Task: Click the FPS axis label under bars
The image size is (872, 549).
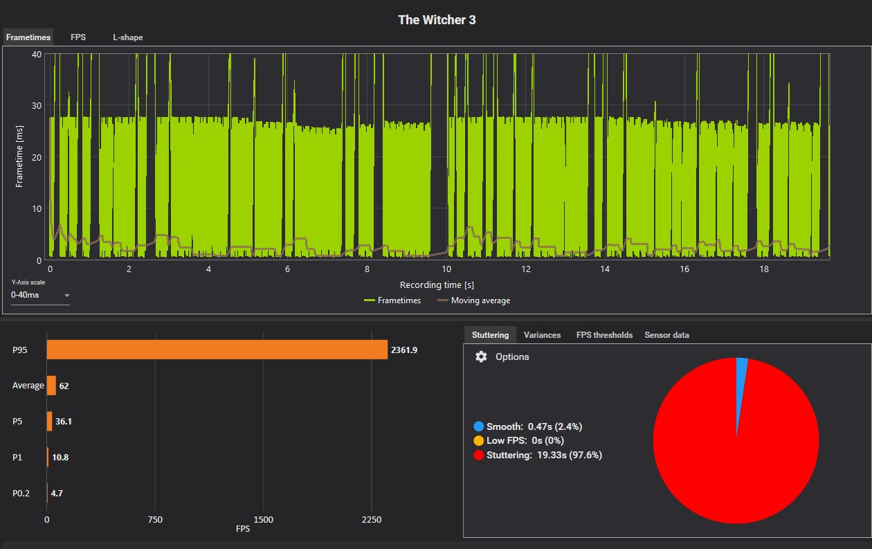Action: tap(243, 529)
